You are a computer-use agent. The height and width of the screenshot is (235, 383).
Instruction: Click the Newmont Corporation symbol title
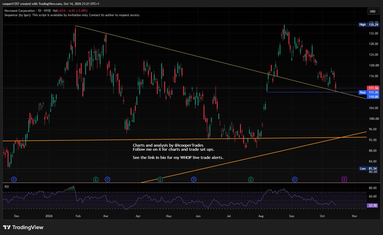click(19, 11)
